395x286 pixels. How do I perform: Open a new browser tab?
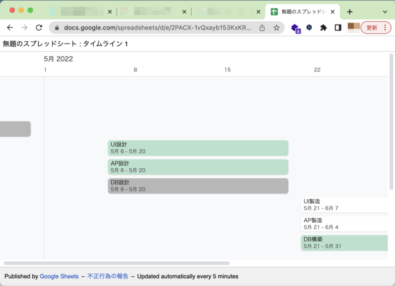(x=350, y=11)
